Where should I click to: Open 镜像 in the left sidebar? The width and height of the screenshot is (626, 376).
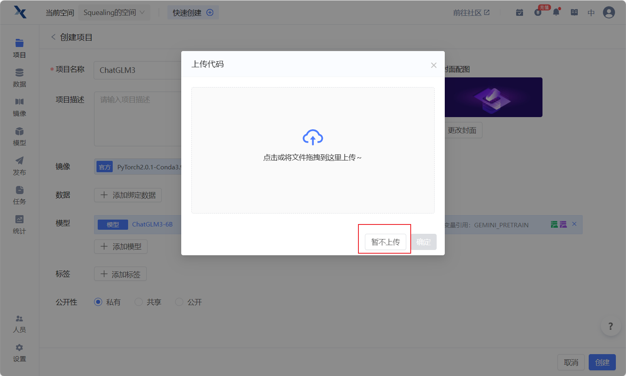(x=19, y=107)
